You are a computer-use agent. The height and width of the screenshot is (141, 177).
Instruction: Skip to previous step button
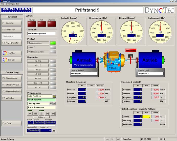click(48, 114)
